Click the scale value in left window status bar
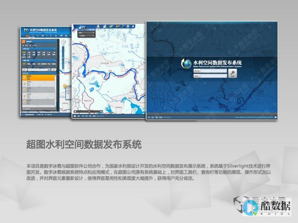Screen dimensions: 298x223 pos(28,115)
